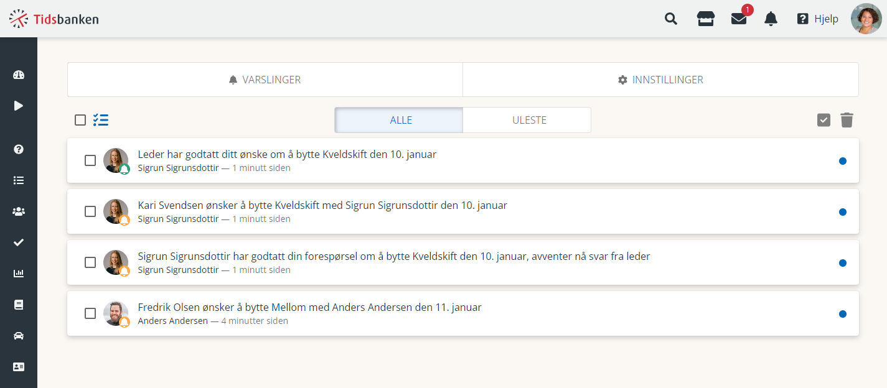Image resolution: width=887 pixels, height=388 pixels.
Task: Delete selected with the trash icon
Action: [847, 120]
